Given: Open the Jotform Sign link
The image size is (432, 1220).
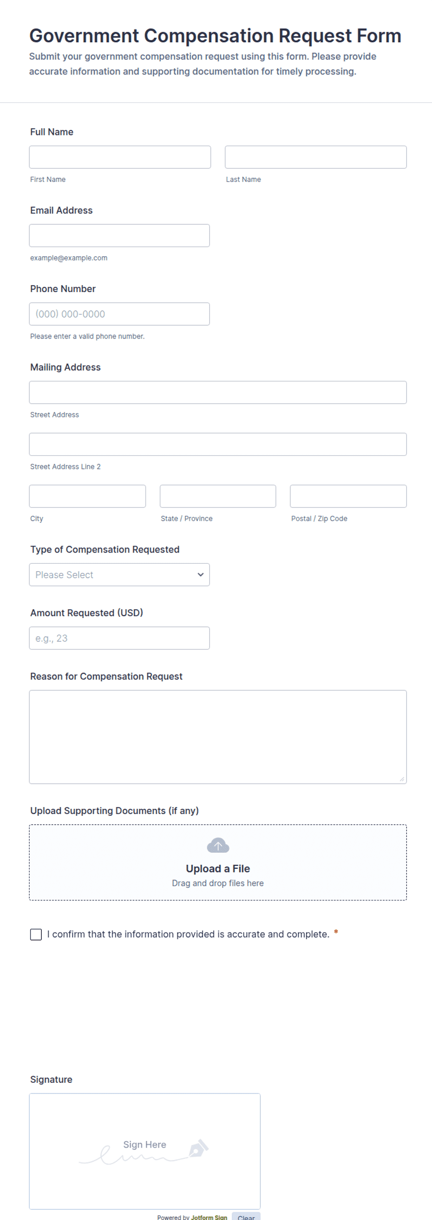Looking at the screenshot, I should coord(209,1217).
